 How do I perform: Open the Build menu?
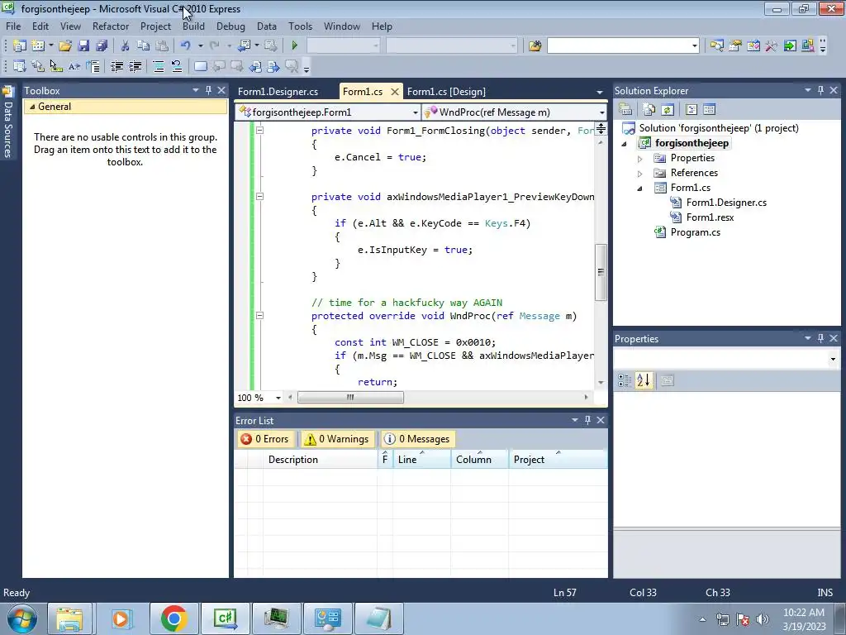pyautogui.click(x=193, y=26)
